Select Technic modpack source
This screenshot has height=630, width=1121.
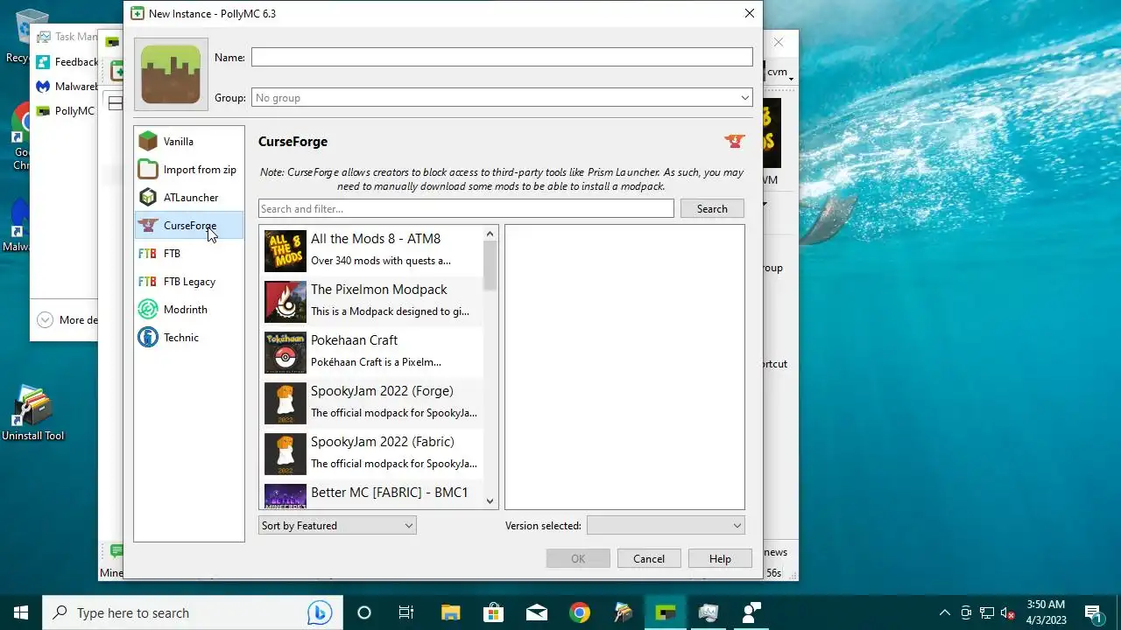pyautogui.click(x=189, y=338)
